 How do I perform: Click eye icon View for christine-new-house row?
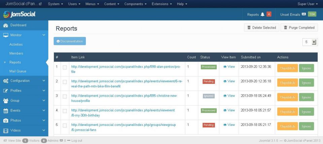click(x=225, y=96)
